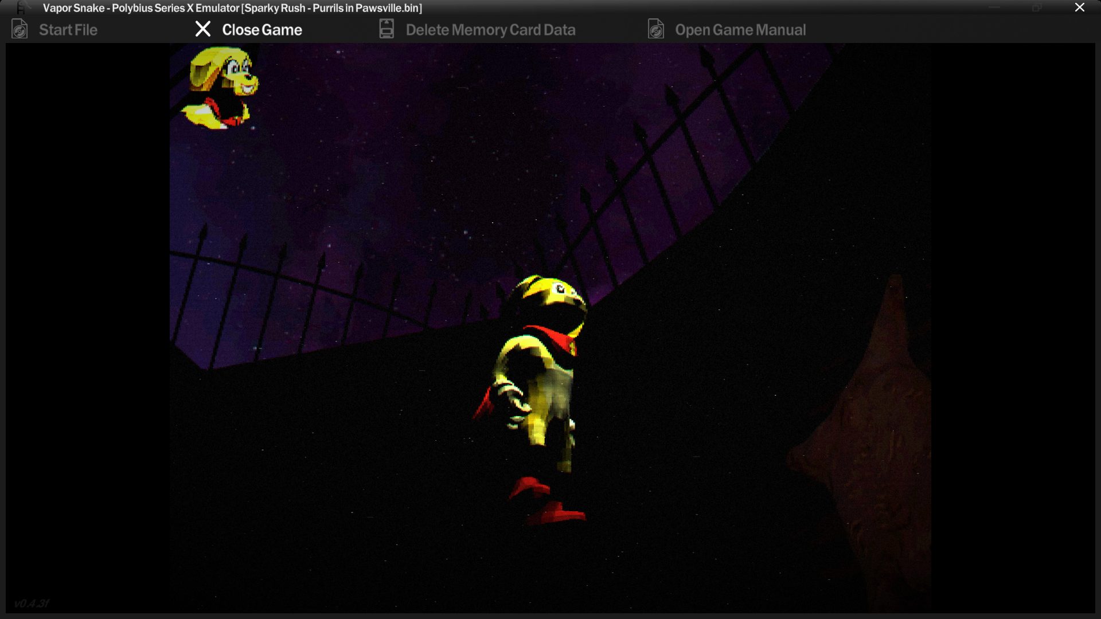Click the yellow dog character portrait
1101x619 pixels.
220,88
